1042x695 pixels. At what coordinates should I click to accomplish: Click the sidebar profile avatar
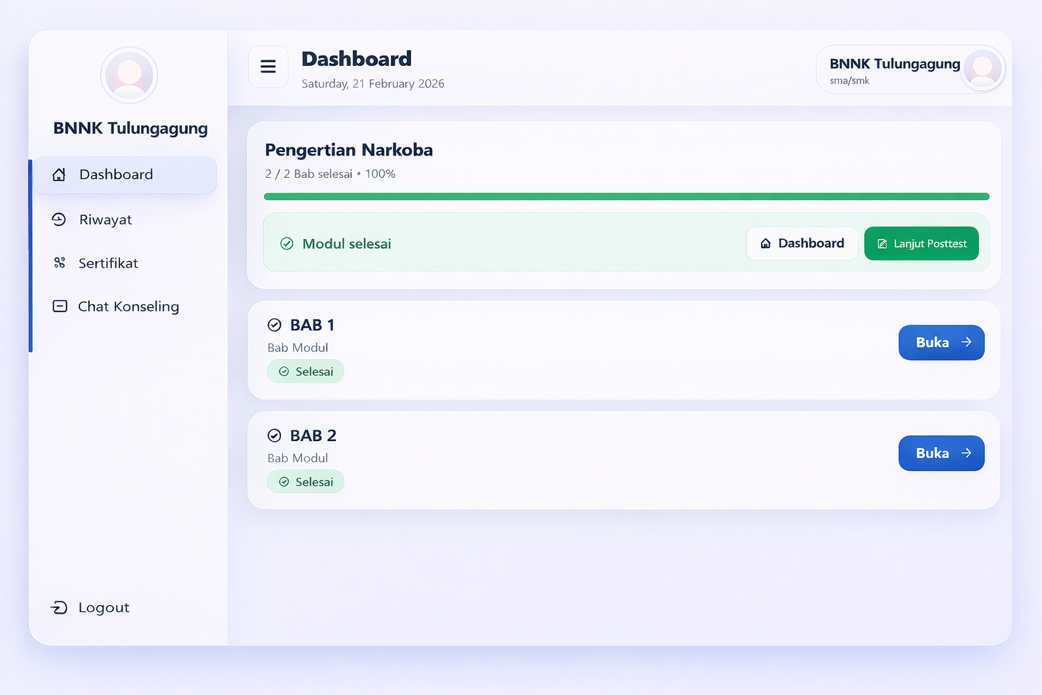[129, 75]
